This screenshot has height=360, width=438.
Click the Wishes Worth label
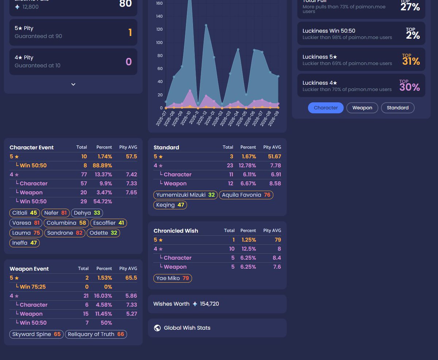172,304
